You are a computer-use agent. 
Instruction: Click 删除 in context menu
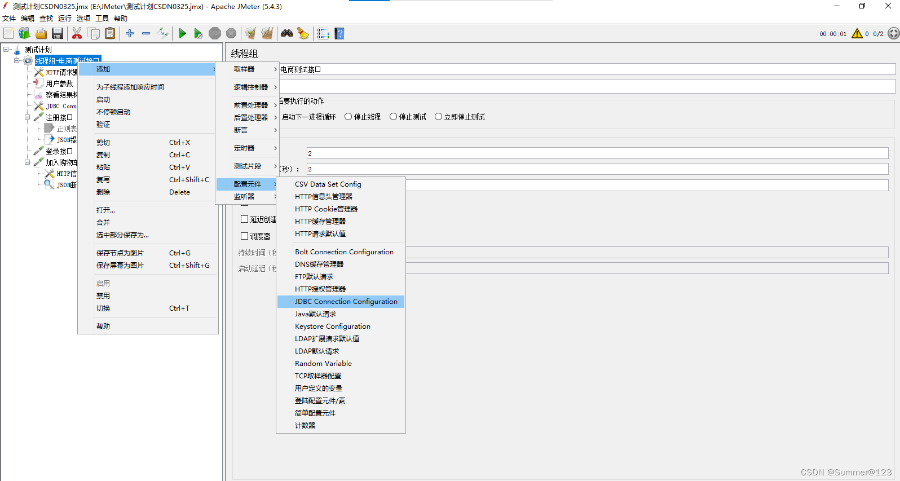(x=148, y=192)
